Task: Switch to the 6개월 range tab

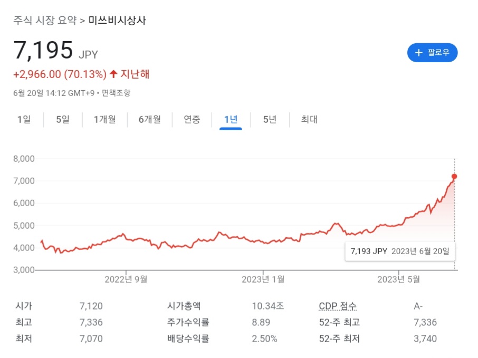Action: (150, 120)
